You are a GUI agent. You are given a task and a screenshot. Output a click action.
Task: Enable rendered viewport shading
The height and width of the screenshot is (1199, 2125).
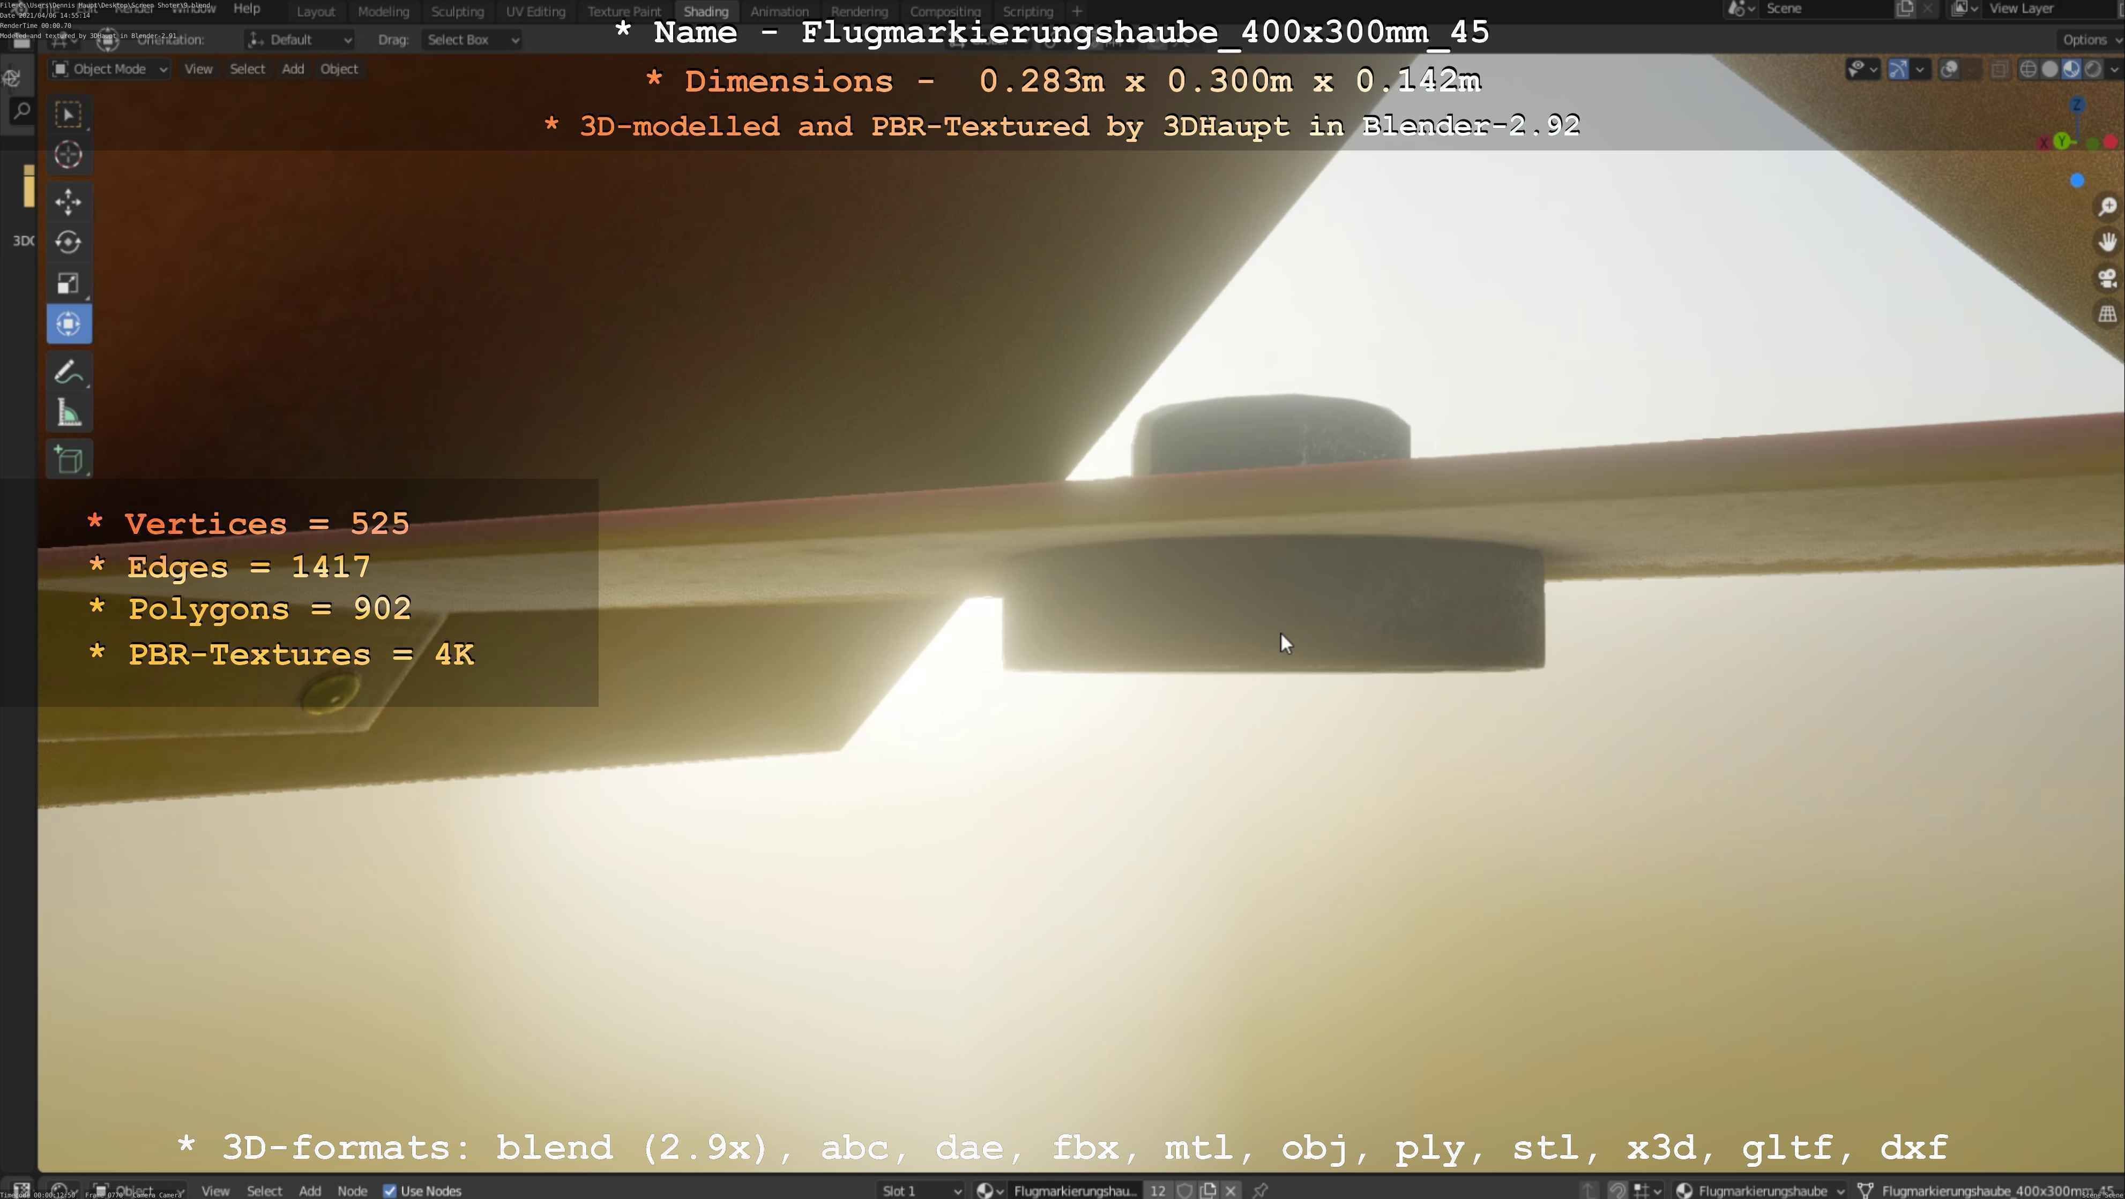click(x=2093, y=69)
